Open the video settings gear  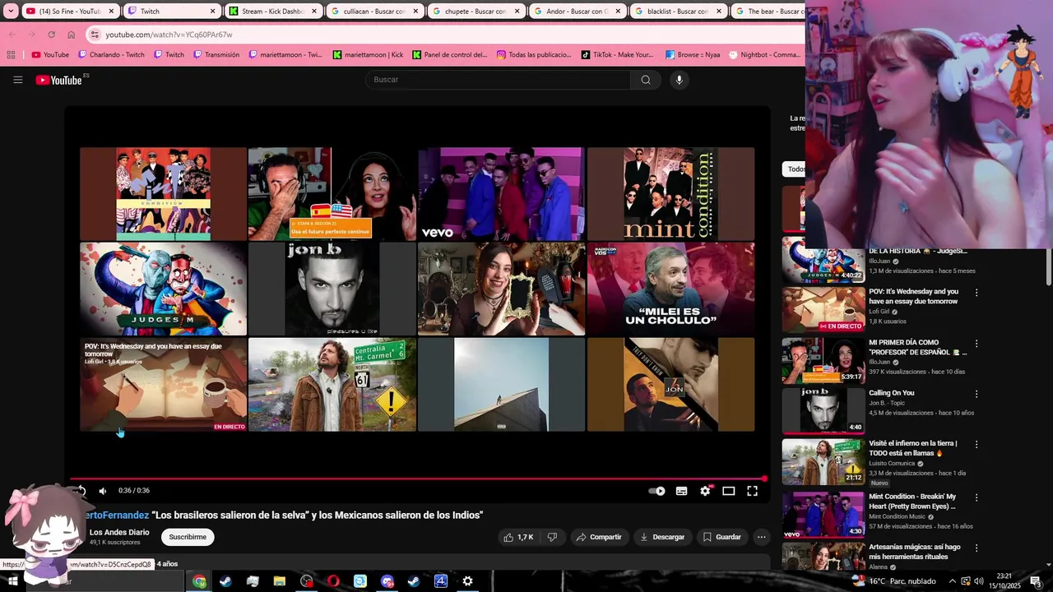point(705,491)
